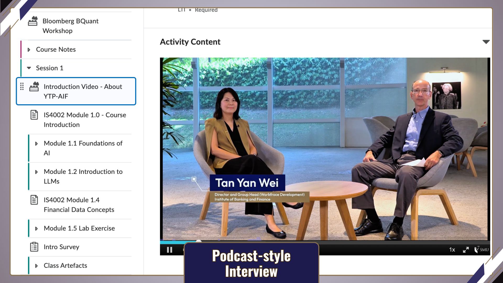Click the video frame area

(x=325, y=149)
